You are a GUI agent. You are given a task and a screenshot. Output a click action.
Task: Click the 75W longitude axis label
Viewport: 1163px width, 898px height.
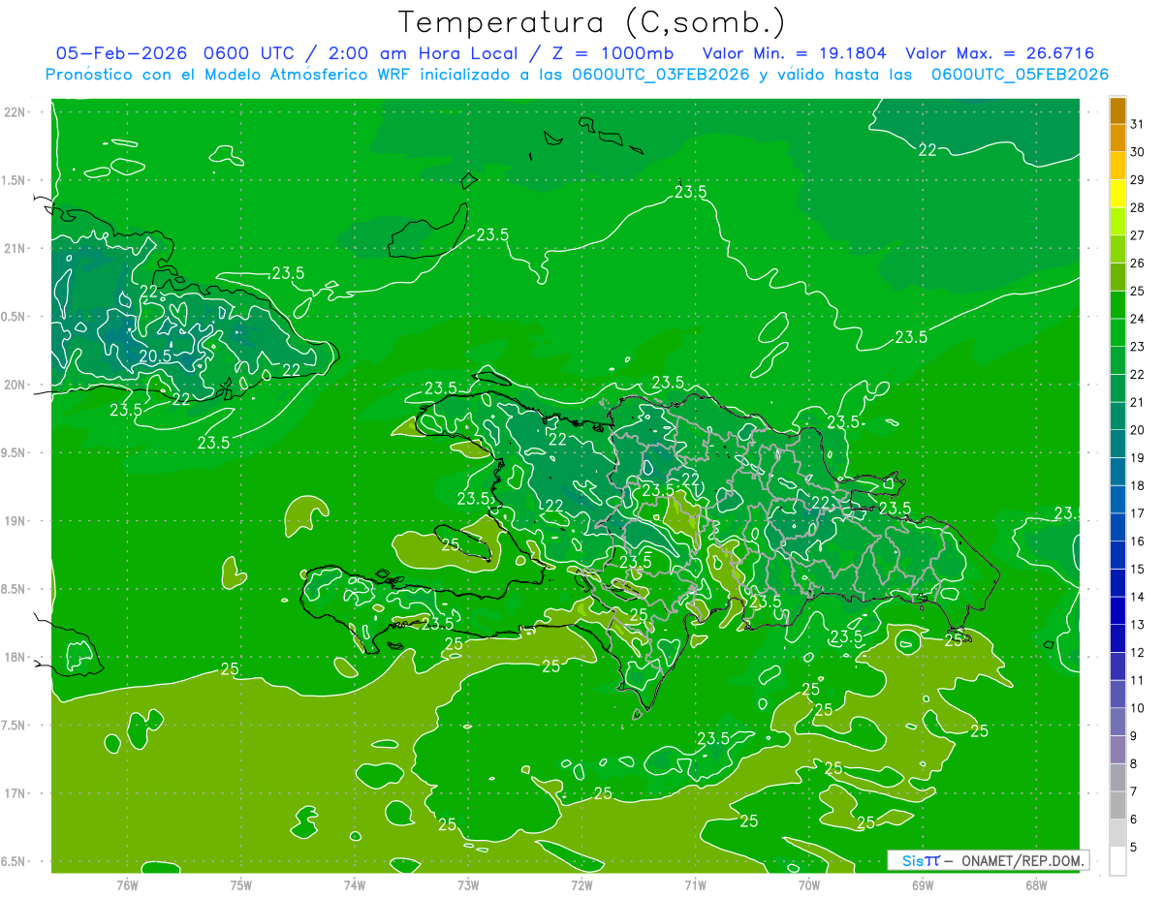(240, 884)
